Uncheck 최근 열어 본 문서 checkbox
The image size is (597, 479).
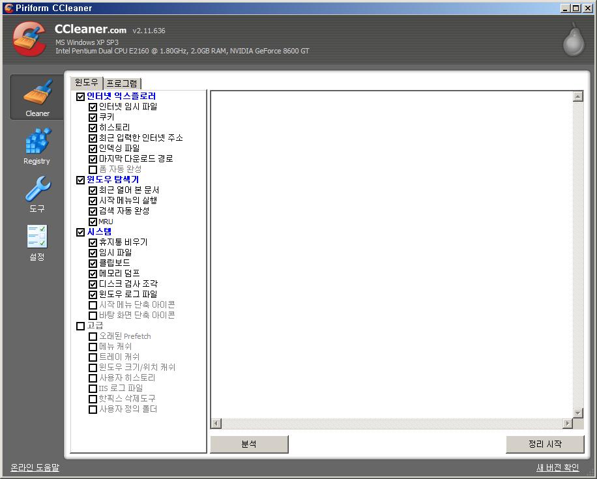93,190
